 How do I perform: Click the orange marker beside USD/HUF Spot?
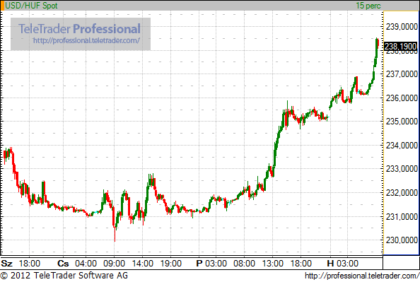[2, 6]
